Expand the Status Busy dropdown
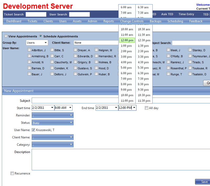210x186 pixels. [x=52, y=123]
